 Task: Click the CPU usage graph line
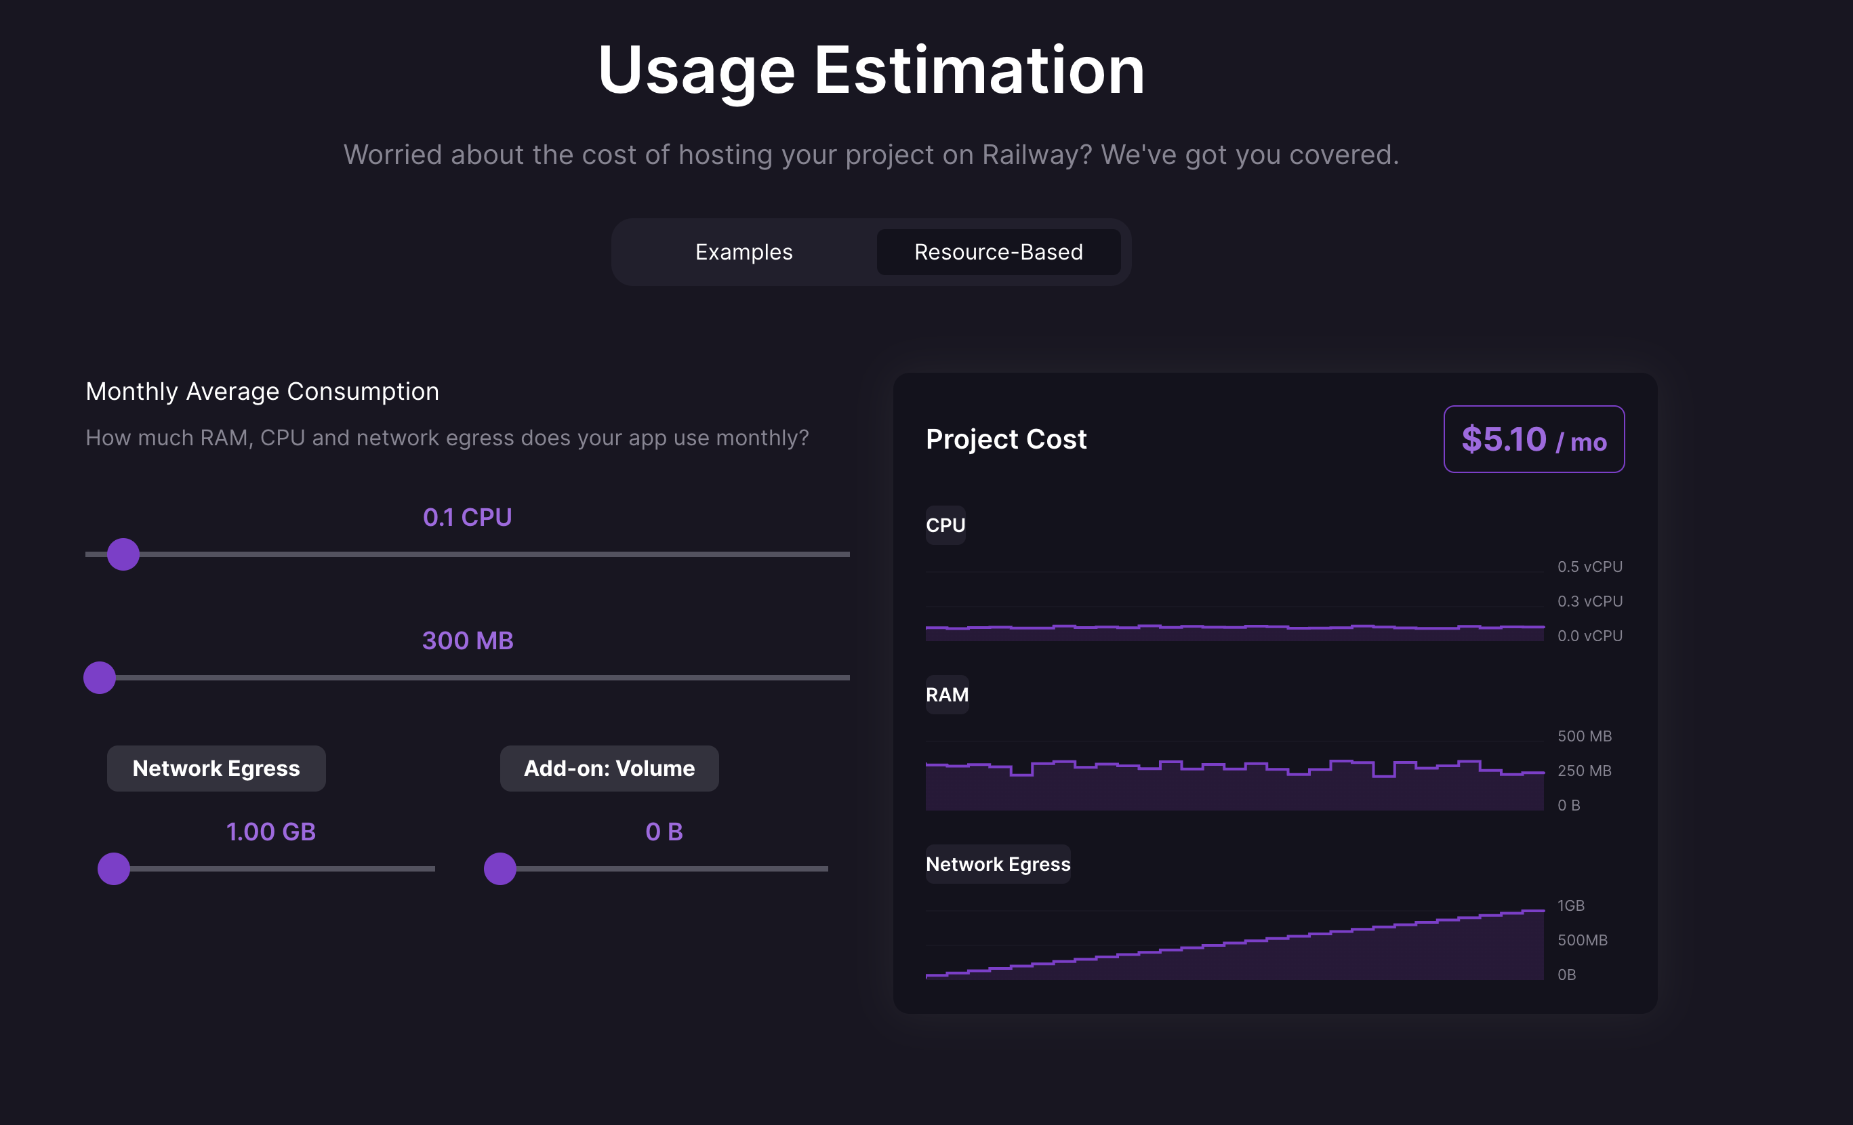(1234, 627)
